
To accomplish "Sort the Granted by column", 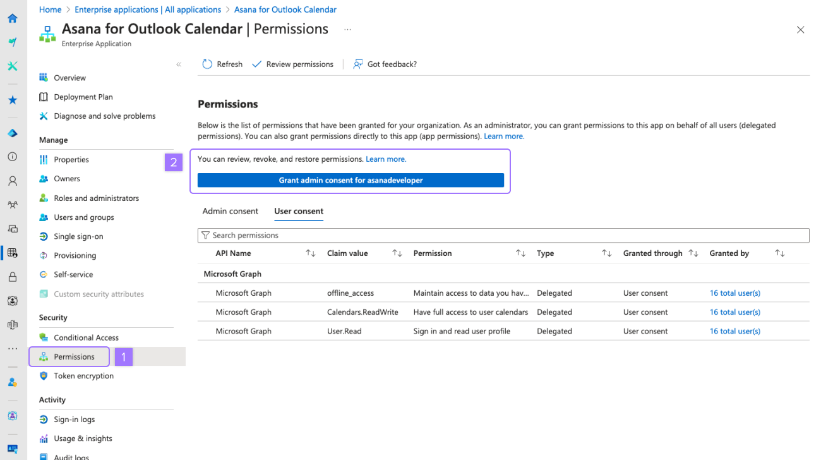I will [780, 253].
